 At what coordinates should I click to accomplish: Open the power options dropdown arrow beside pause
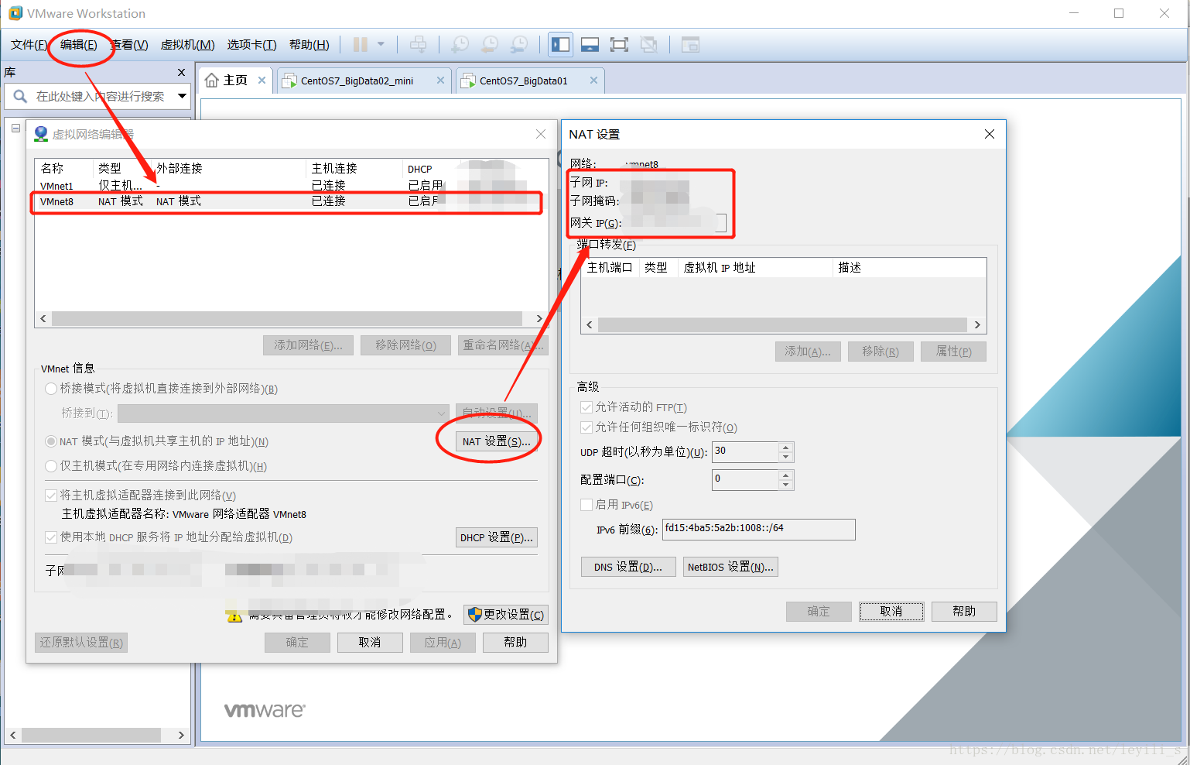[381, 45]
